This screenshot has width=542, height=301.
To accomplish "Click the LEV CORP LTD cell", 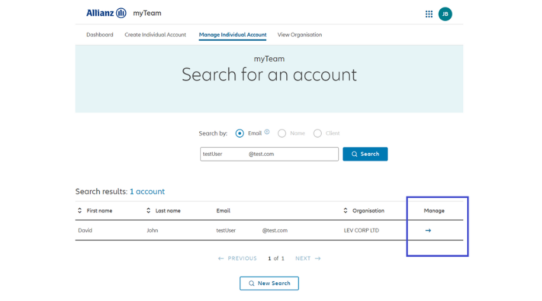I will click(x=361, y=230).
